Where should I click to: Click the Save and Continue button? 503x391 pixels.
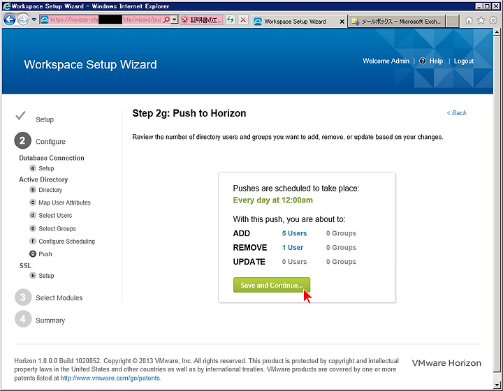272,285
